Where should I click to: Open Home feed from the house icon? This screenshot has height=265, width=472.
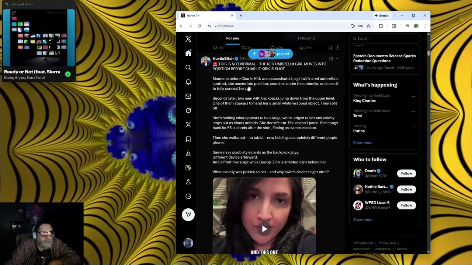[x=188, y=53]
